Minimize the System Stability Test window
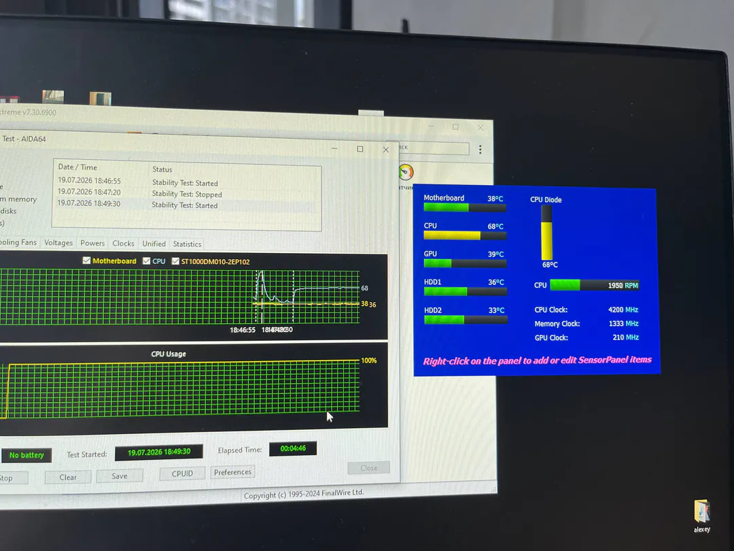This screenshot has height=551, width=734. (x=334, y=148)
